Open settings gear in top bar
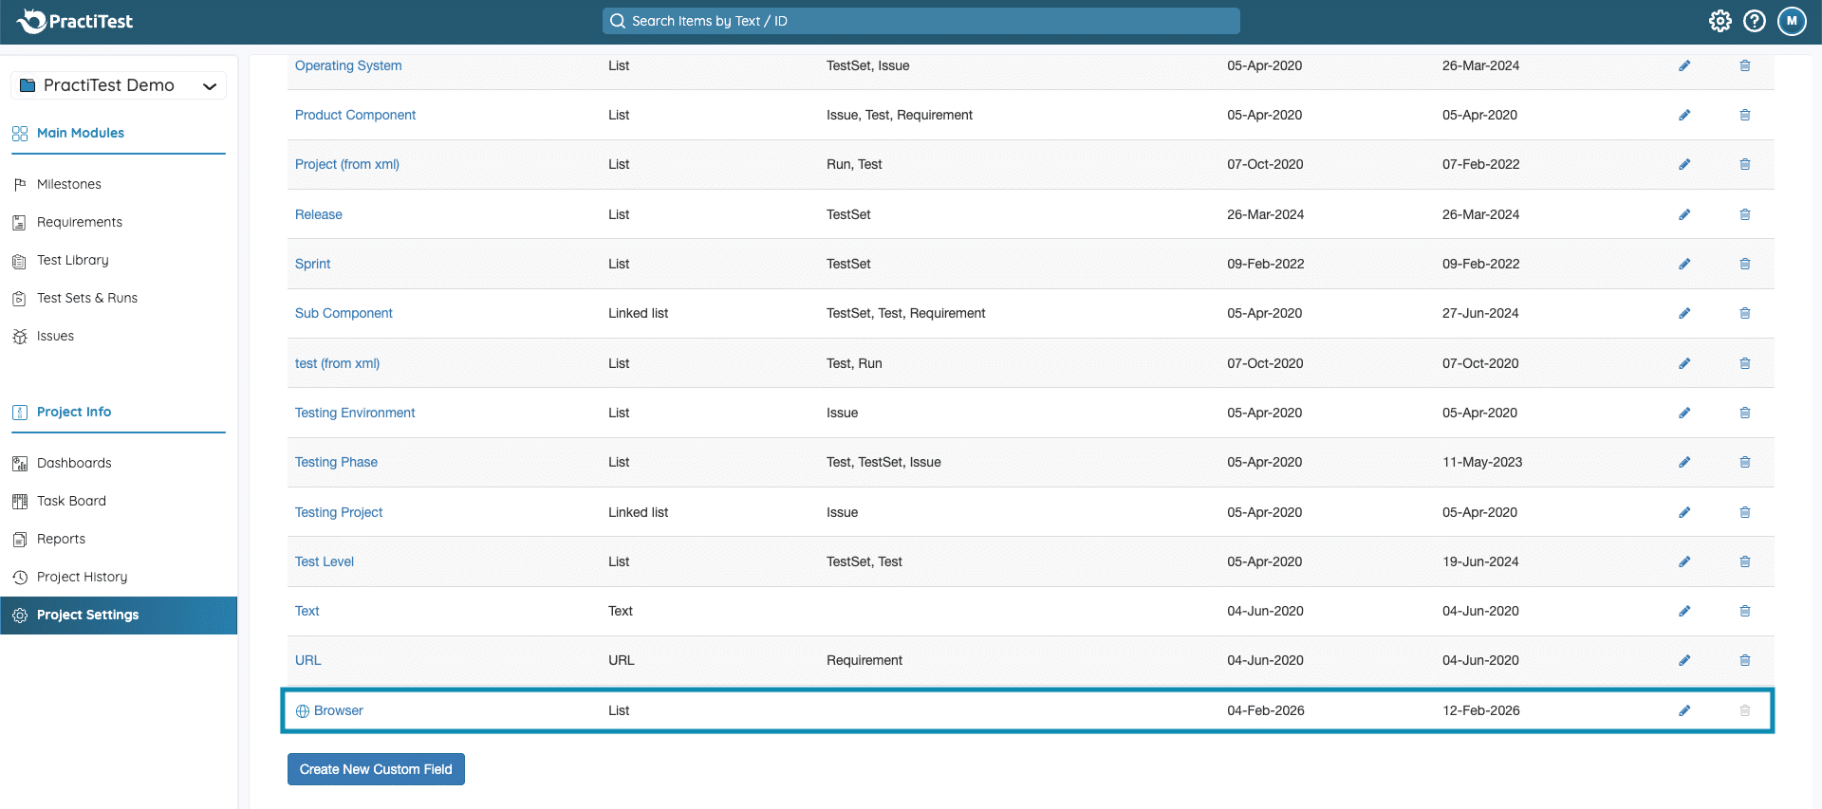The height and width of the screenshot is (809, 1822). coord(1720,21)
